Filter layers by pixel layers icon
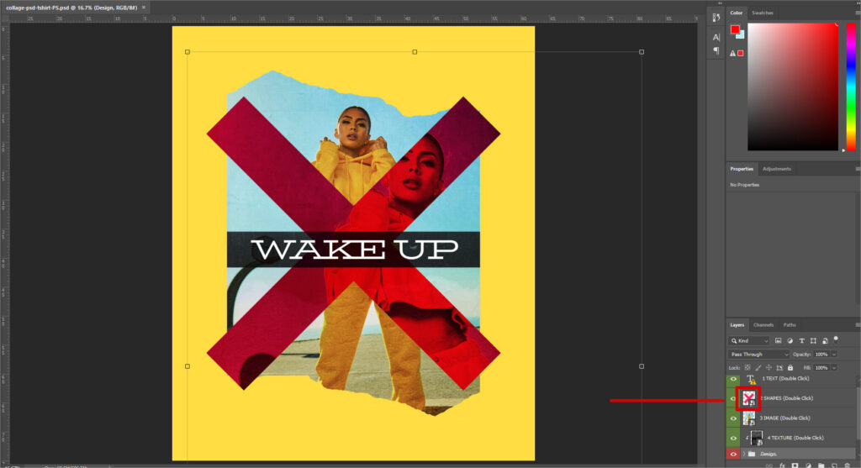This screenshot has width=861, height=468. 778,341
